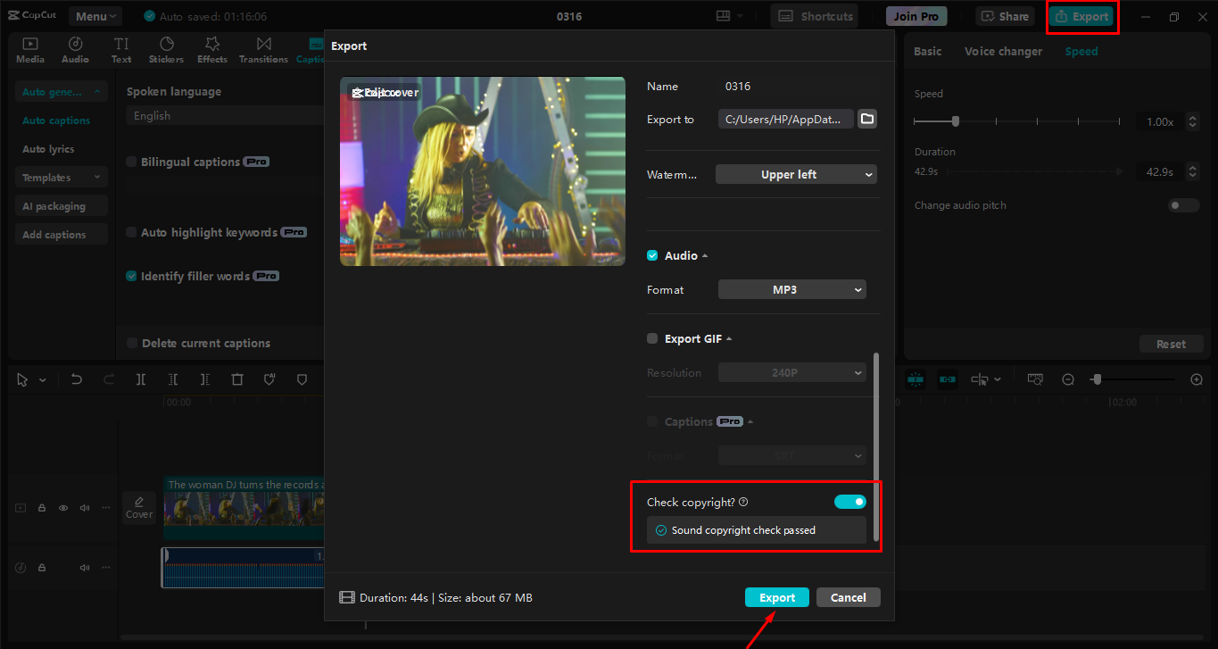The height and width of the screenshot is (649, 1218).
Task: Edit the video Cover thumbnail
Action: coord(138,507)
